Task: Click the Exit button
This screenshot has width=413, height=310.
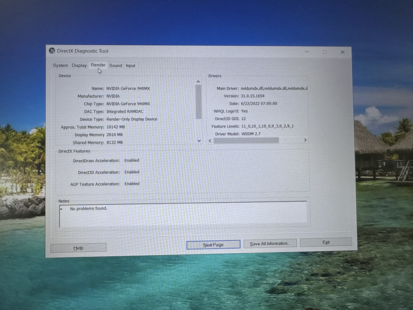Action: pos(326,242)
